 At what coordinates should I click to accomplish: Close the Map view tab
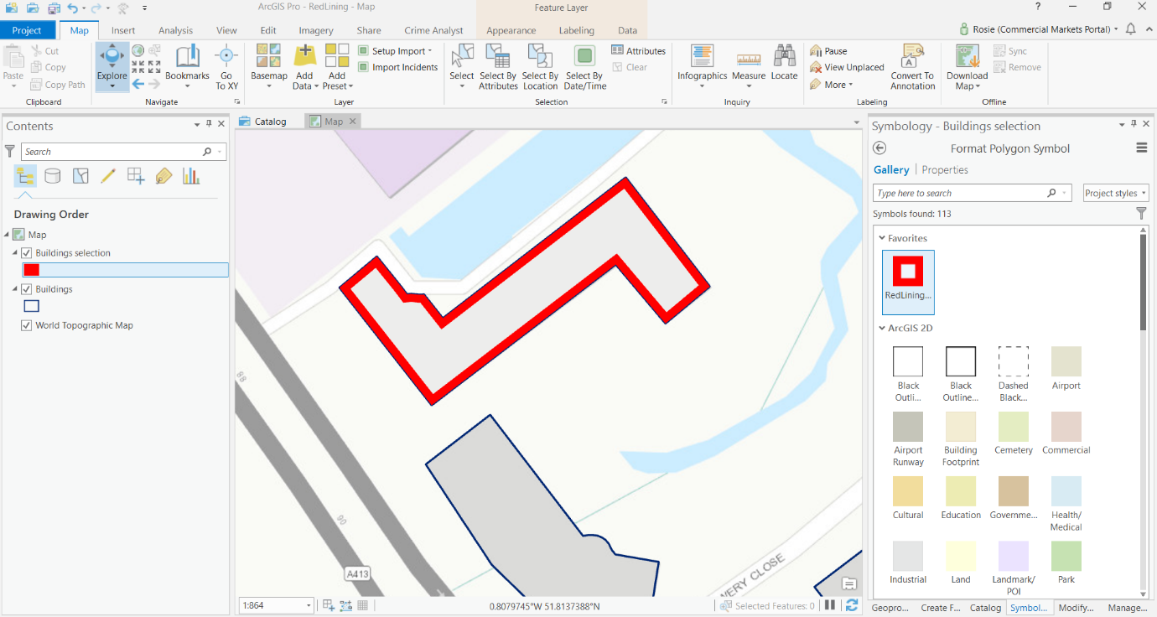point(353,122)
